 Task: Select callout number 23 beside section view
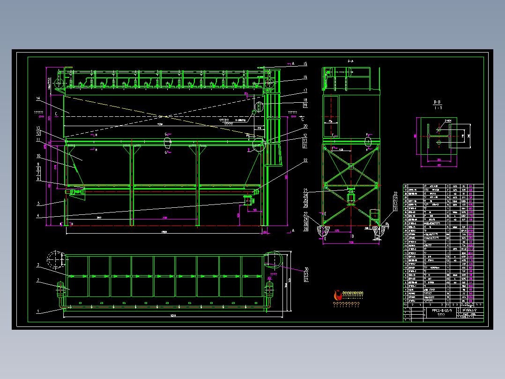[x=305, y=190]
